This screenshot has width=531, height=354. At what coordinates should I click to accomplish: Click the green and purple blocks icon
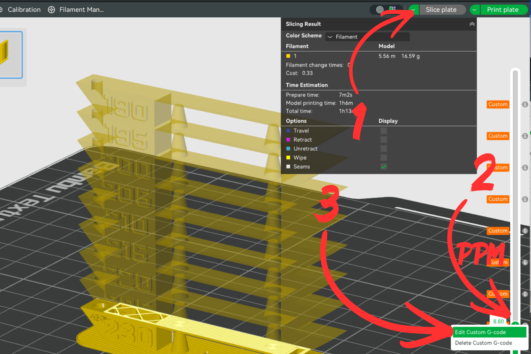tap(392, 9)
